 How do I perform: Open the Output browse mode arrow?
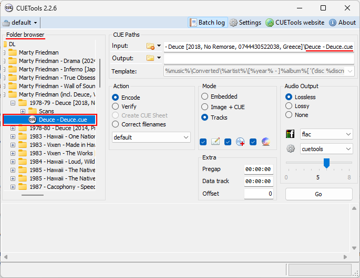(159, 58)
